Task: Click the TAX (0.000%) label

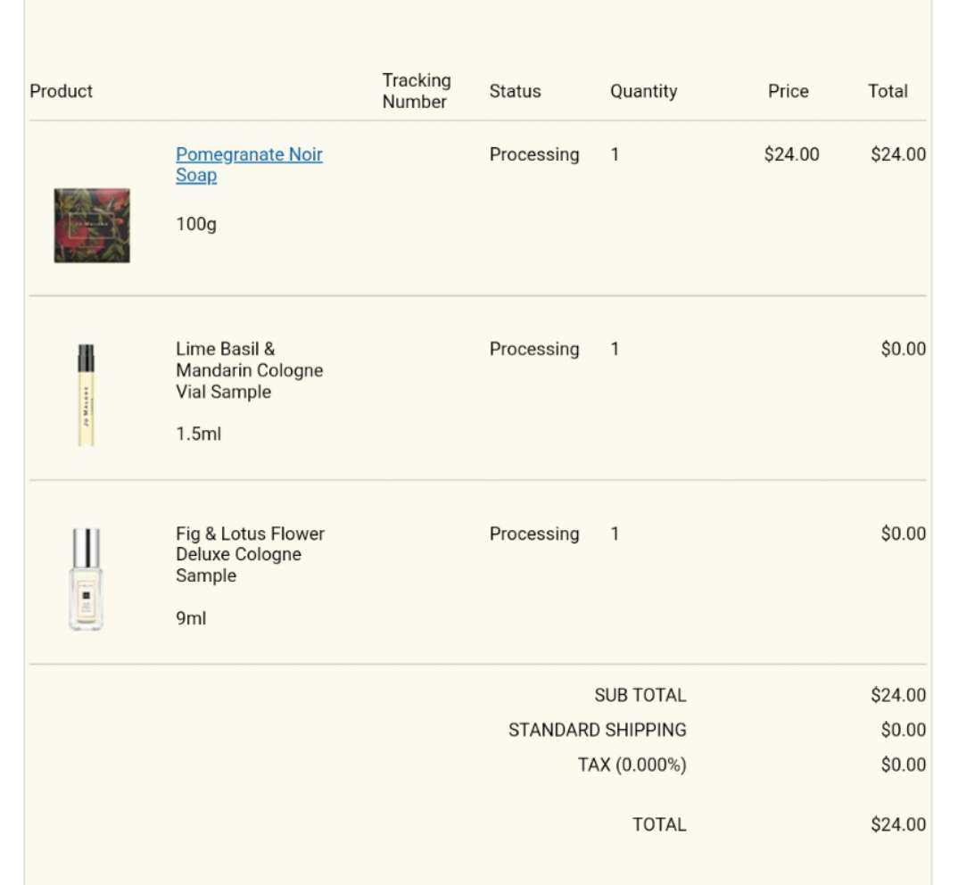Action: tap(632, 765)
